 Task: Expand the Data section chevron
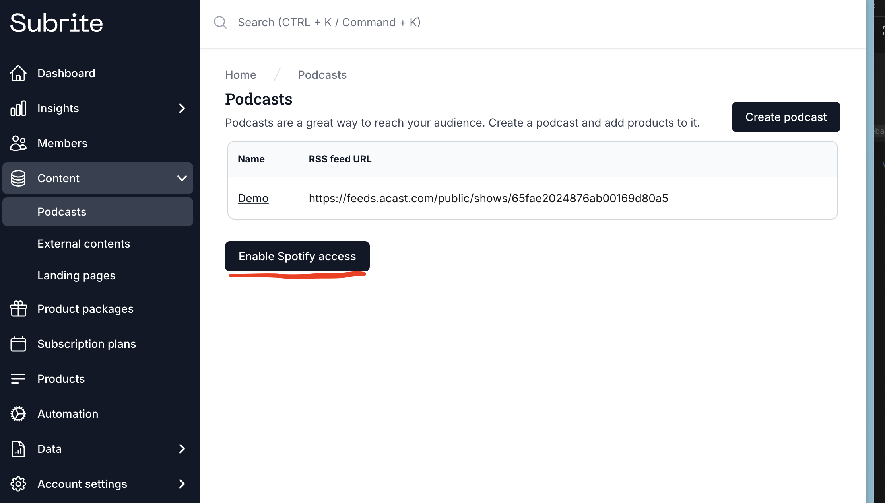click(182, 449)
